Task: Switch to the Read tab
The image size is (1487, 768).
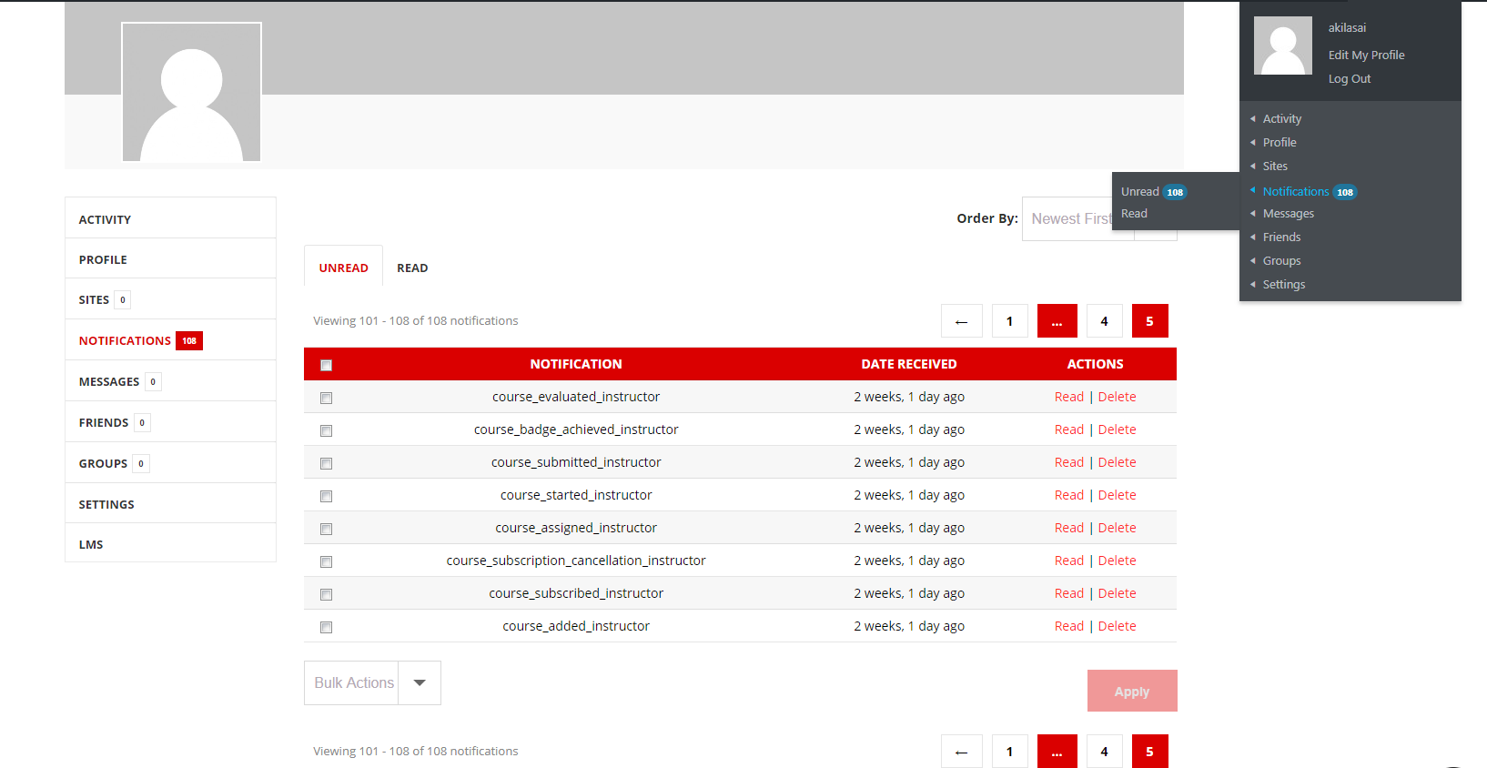Action: click(412, 268)
